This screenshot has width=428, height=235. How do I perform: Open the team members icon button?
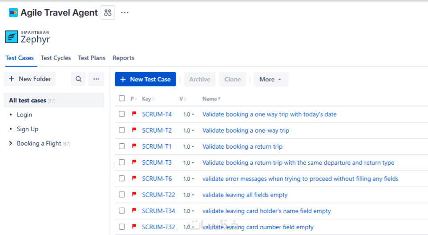108,12
